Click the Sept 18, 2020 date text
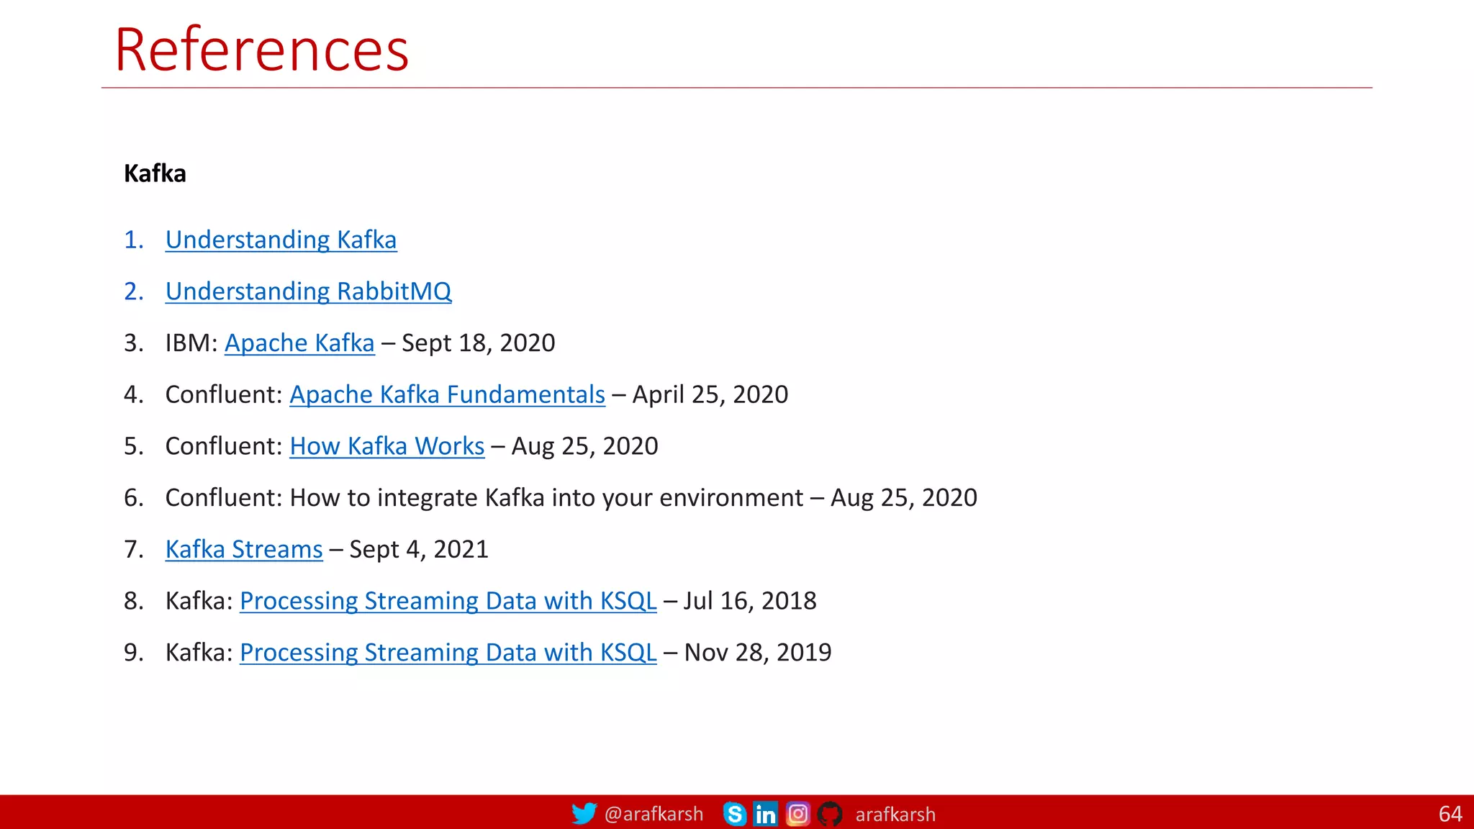The height and width of the screenshot is (829, 1474). click(x=478, y=343)
